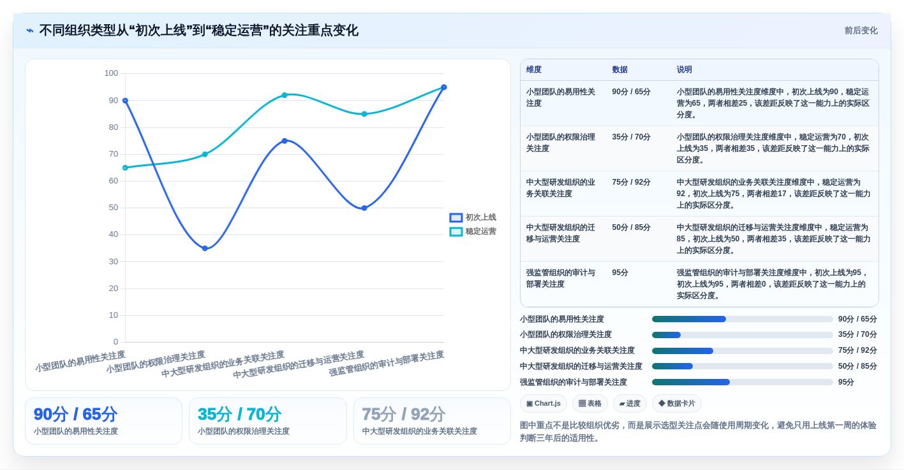Open the 35分 / 70分 data card
904x470 pixels.
pos(268,421)
